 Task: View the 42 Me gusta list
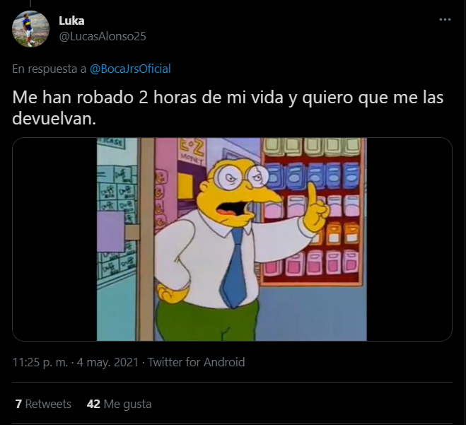[x=119, y=404]
